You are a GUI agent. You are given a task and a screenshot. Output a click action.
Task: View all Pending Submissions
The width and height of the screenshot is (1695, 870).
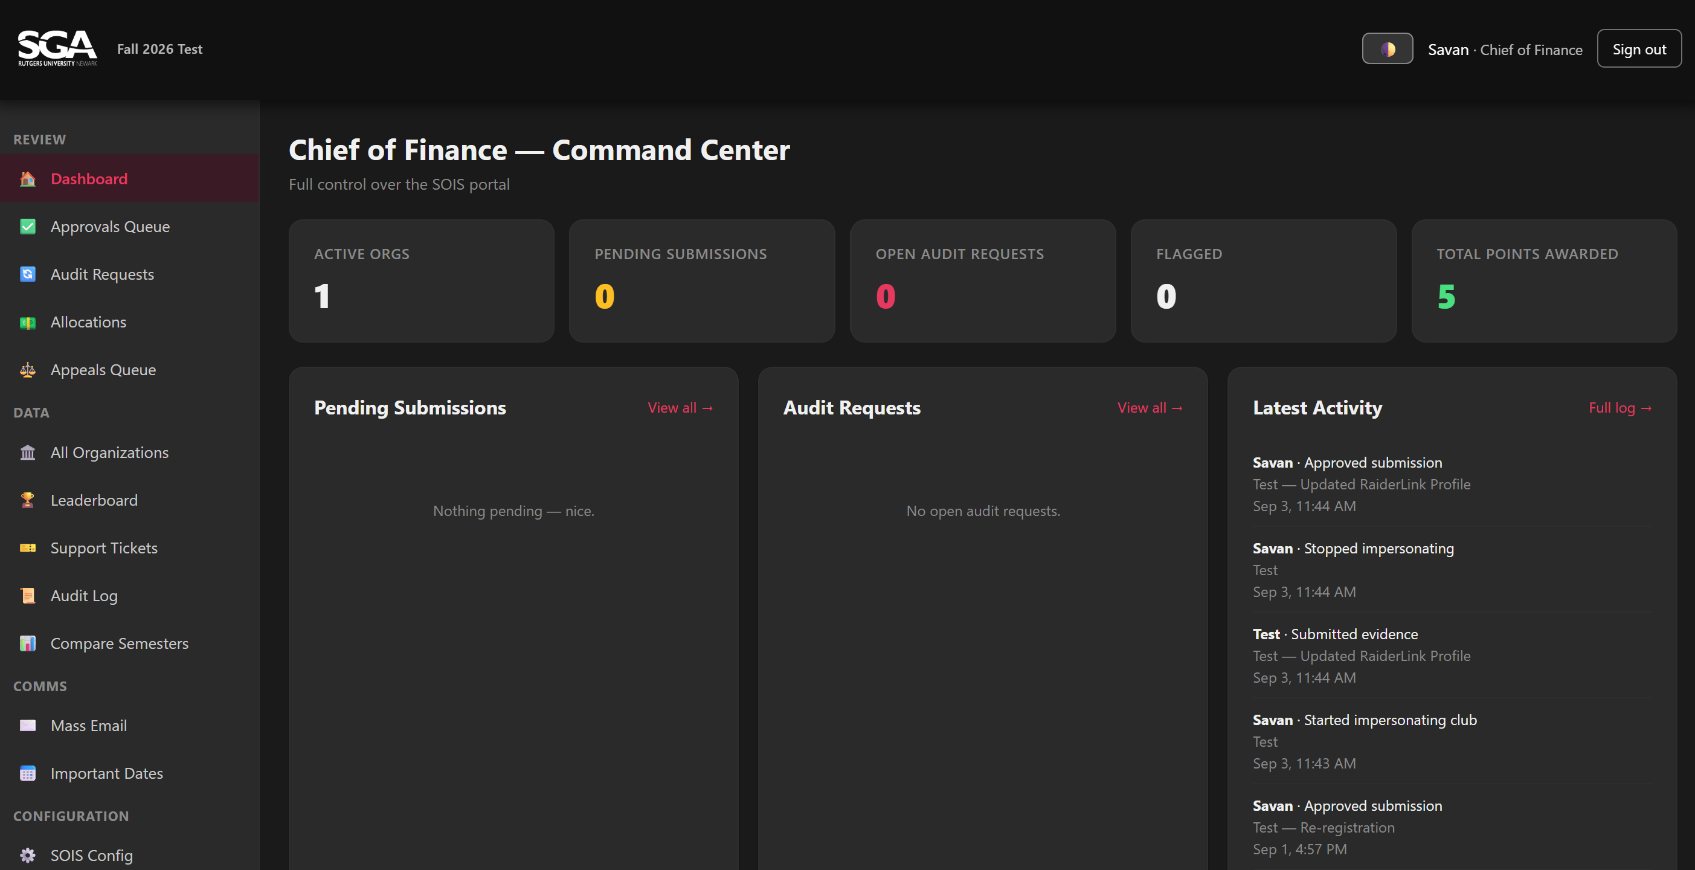pyautogui.click(x=680, y=408)
